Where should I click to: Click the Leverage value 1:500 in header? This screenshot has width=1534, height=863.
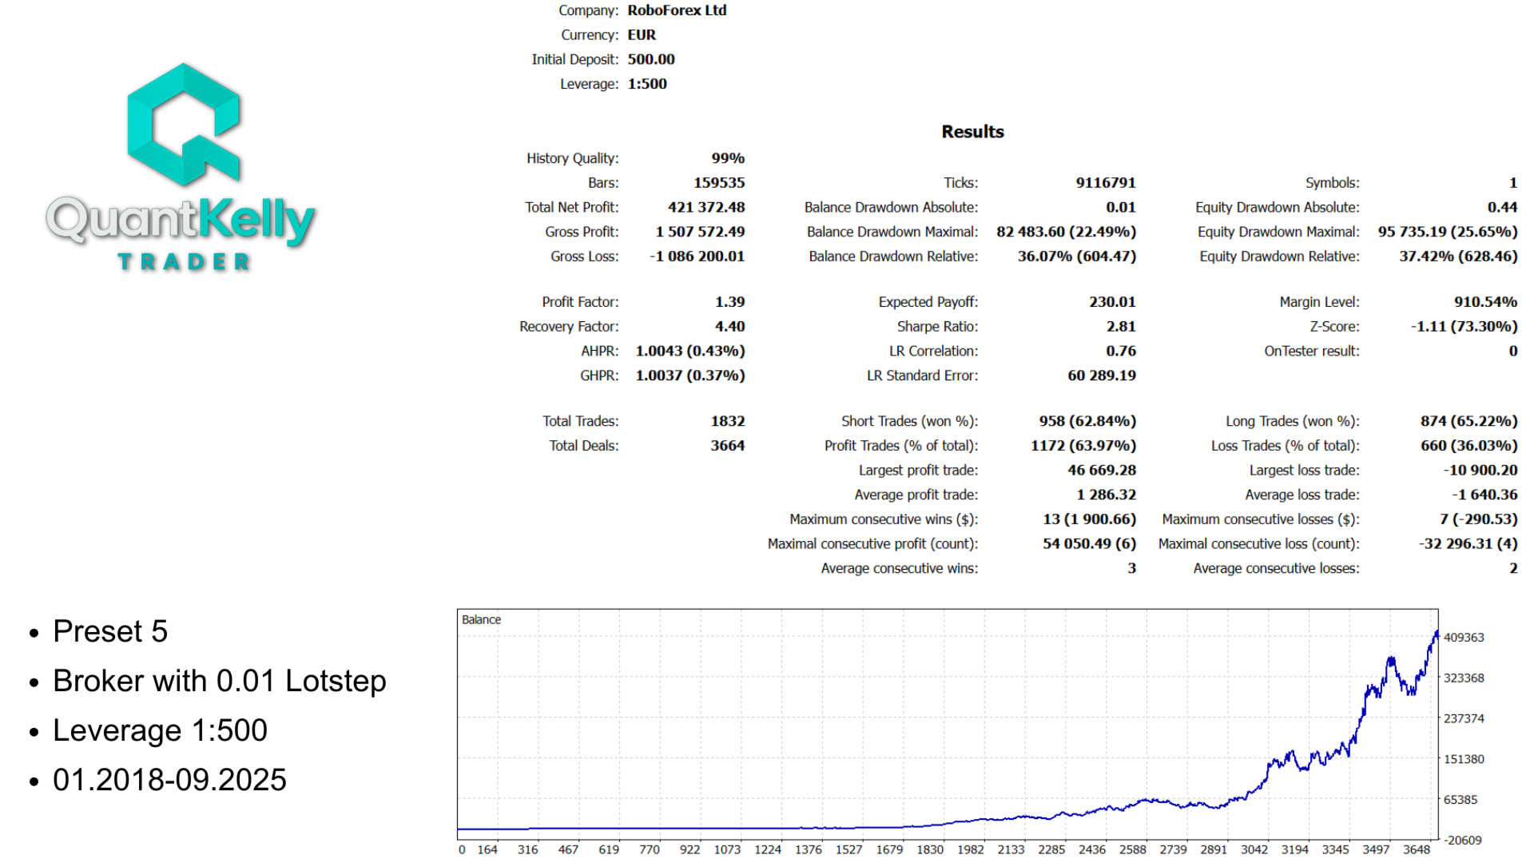647,84
